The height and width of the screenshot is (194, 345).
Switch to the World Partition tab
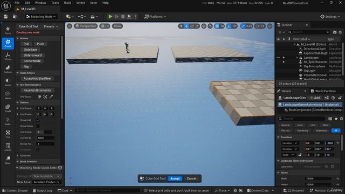tap(323, 91)
